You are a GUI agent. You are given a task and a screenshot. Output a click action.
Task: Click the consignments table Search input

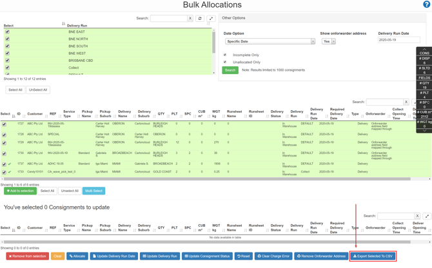[385, 102]
